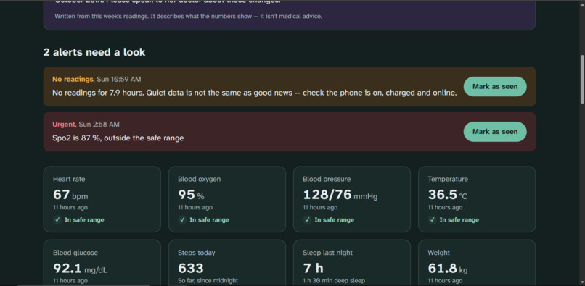Click the '11 hours ago' text under Heart rate
This screenshot has height=286, width=585.
point(70,207)
